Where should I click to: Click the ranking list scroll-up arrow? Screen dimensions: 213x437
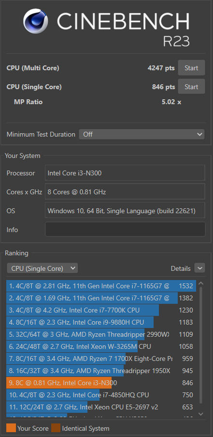[x=201, y=284]
